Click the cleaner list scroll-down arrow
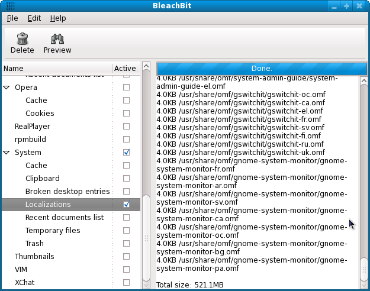The image size is (370, 291). point(146,285)
